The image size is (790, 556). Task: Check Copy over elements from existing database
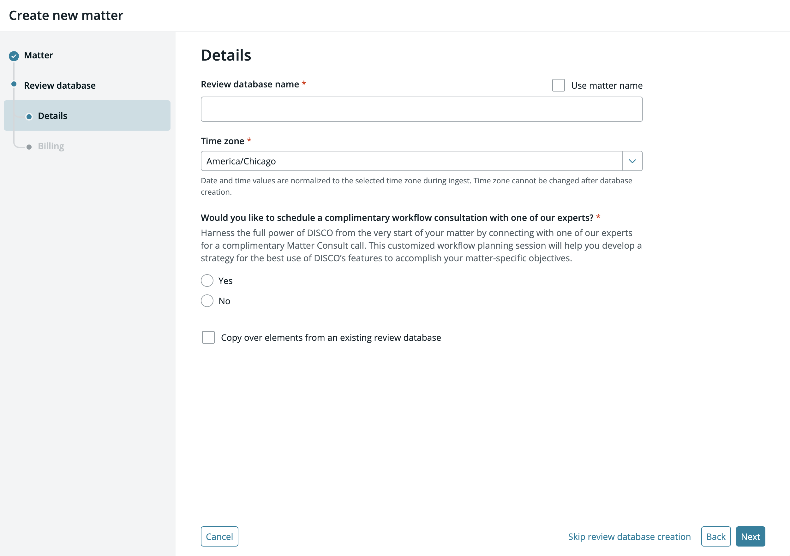[x=208, y=338]
